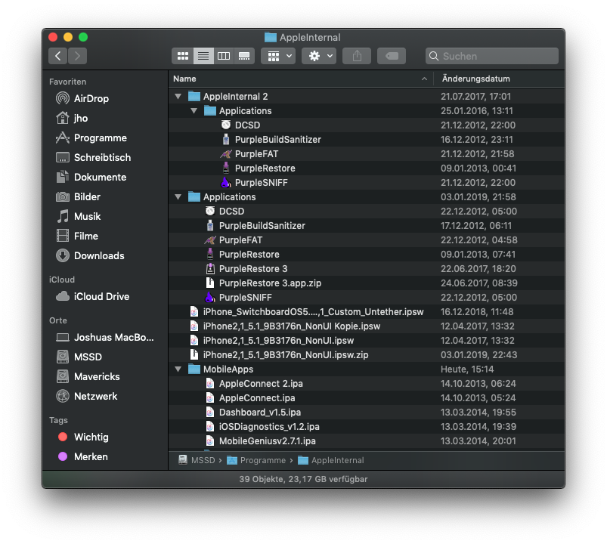
Task: Select the MobileApps folder icon
Action: (x=194, y=369)
